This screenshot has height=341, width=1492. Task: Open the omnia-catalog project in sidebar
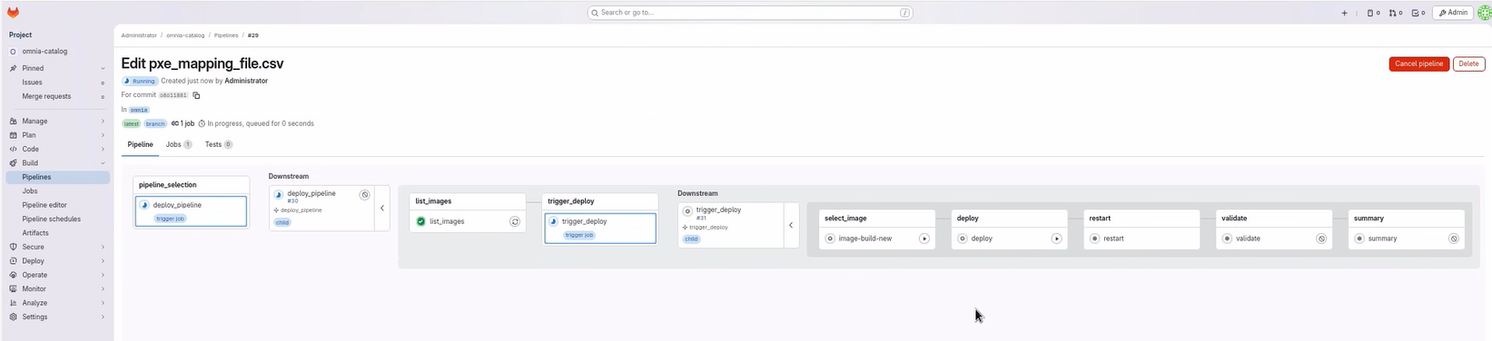click(x=57, y=52)
